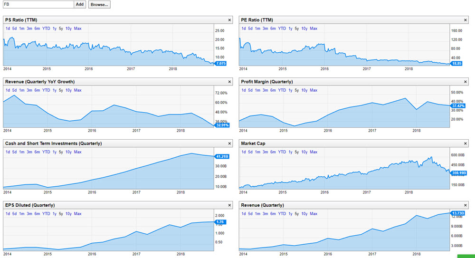Image resolution: width=475 pixels, height=258 pixels.
Task: Click the Market Cap panel title
Action: [253, 143]
